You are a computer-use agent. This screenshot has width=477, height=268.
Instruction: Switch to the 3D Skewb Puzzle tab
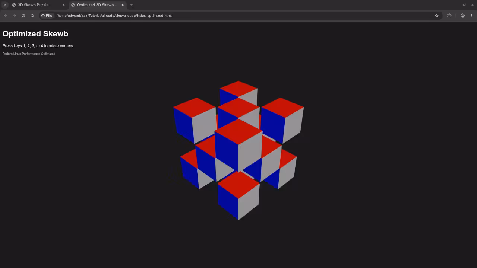(x=34, y=5)
